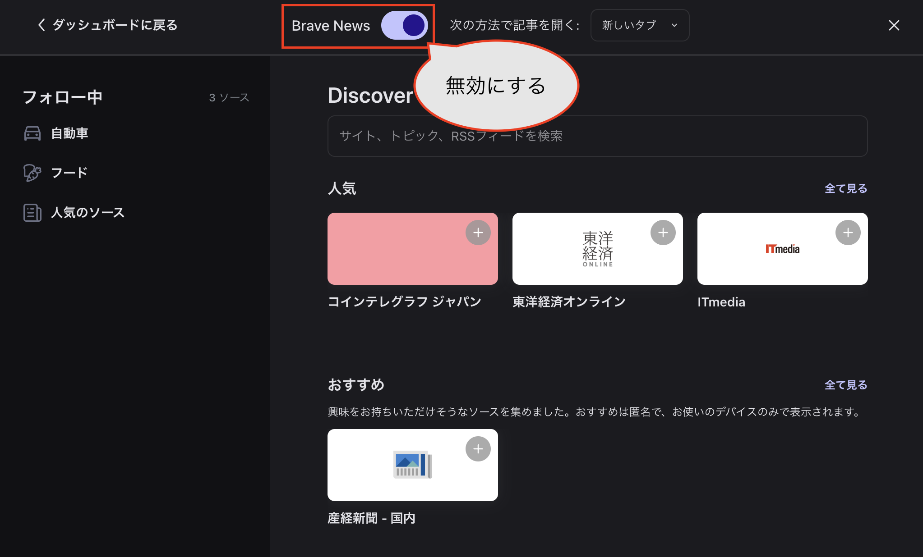
Task: Select 人気のソース in the followed list
Action: [88, 212]
